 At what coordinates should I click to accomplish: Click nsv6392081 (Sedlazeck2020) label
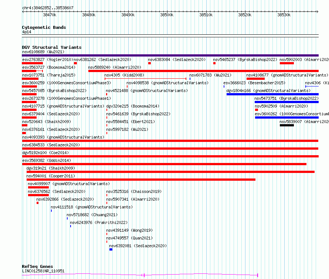point(138,246)
